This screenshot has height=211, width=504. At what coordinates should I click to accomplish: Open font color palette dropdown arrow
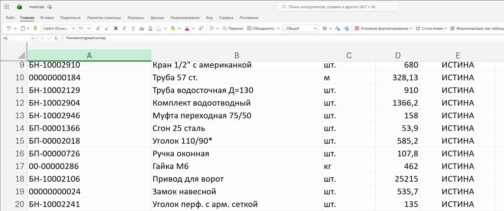pos(193,28)
